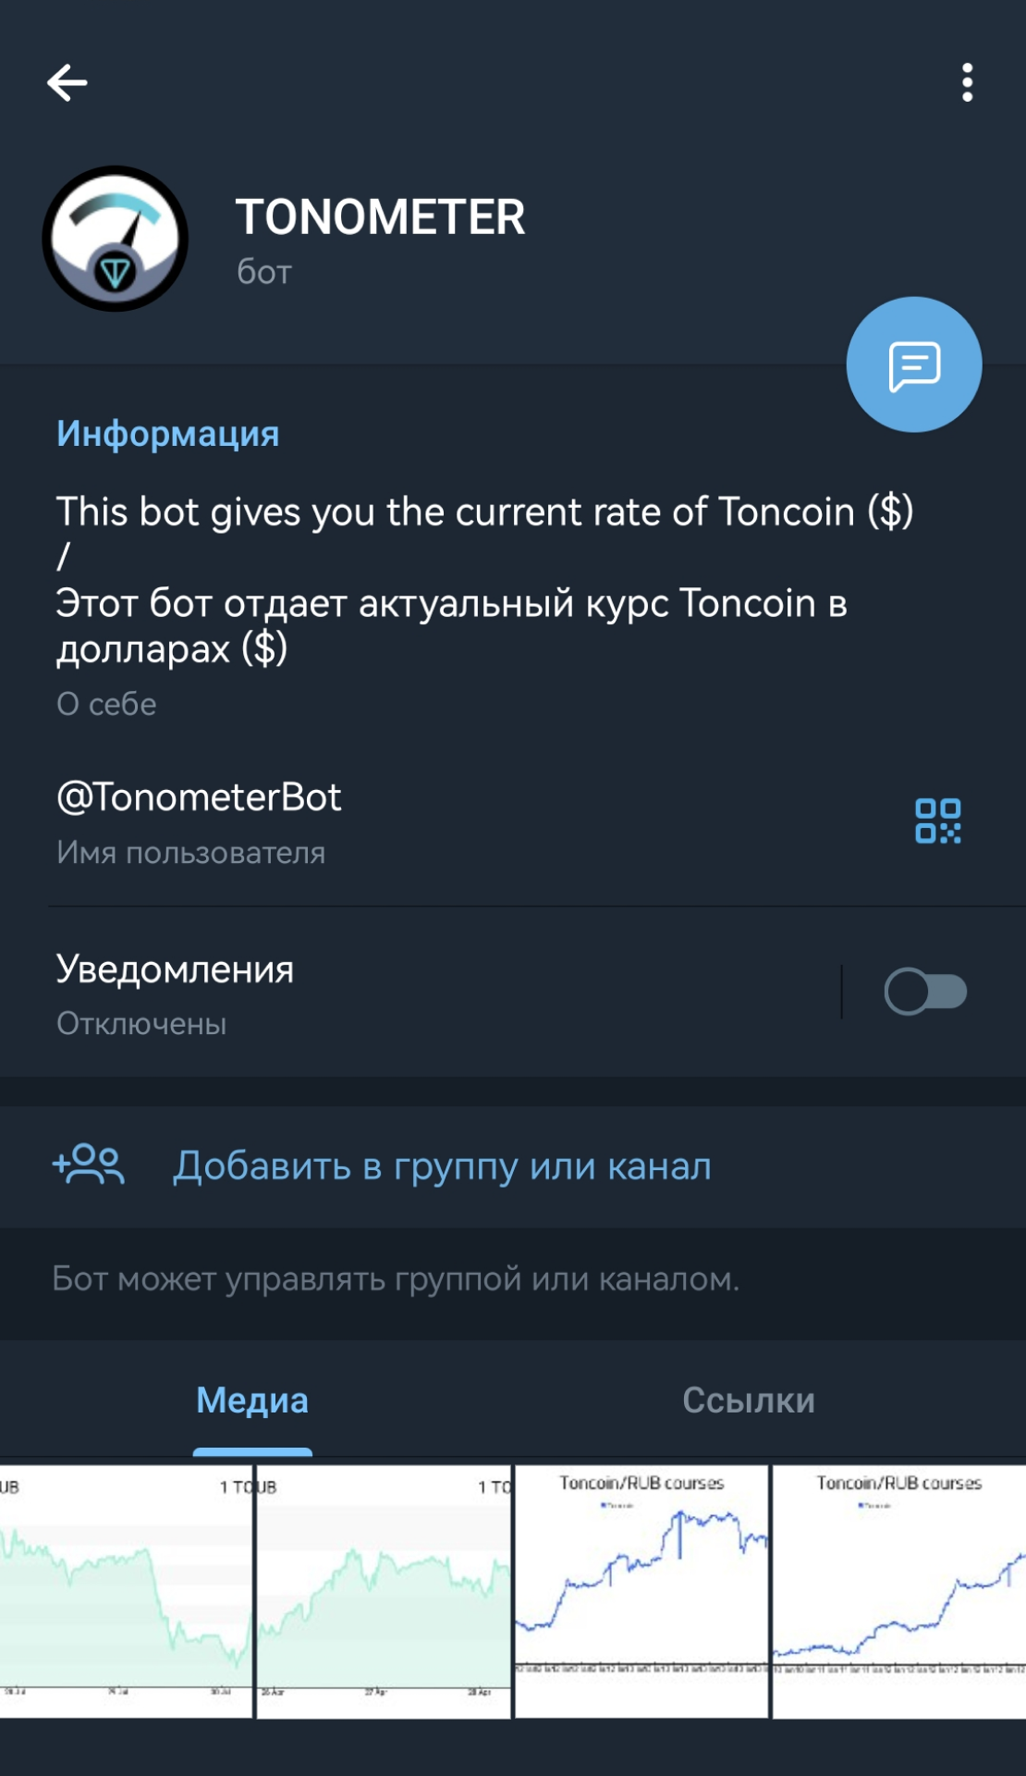The image size is (1026, 1776).
Task: Tap the TONOMETER title name
Action: pyautogui.click(x=380, y=218)
